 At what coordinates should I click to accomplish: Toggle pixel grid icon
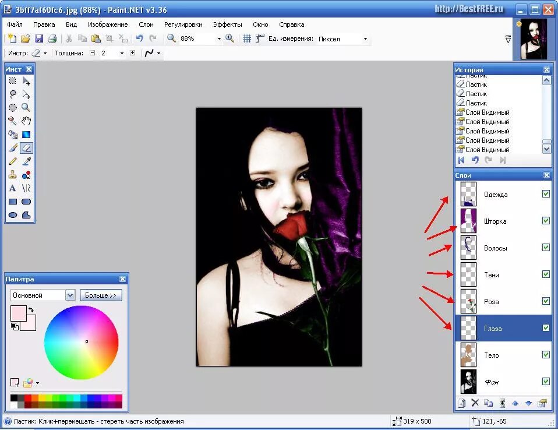pyautogui.click(x=246, y=38)
